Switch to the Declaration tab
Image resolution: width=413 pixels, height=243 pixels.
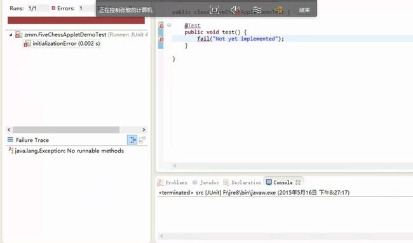click(x=242, y=183)
